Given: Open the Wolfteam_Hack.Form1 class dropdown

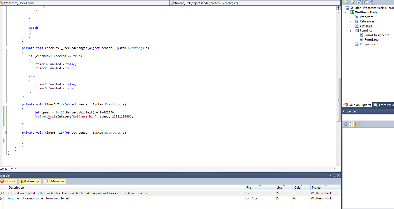Looking at the screenshot, I should tap(168, 3).
